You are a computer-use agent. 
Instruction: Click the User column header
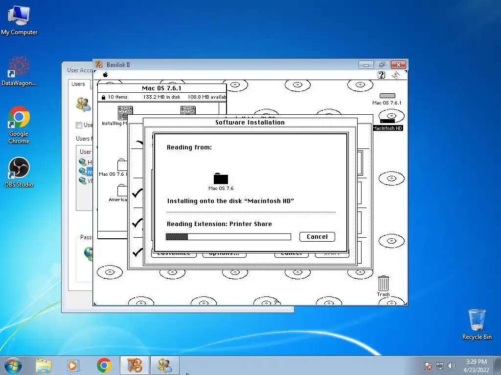click(x=85, y=152)
